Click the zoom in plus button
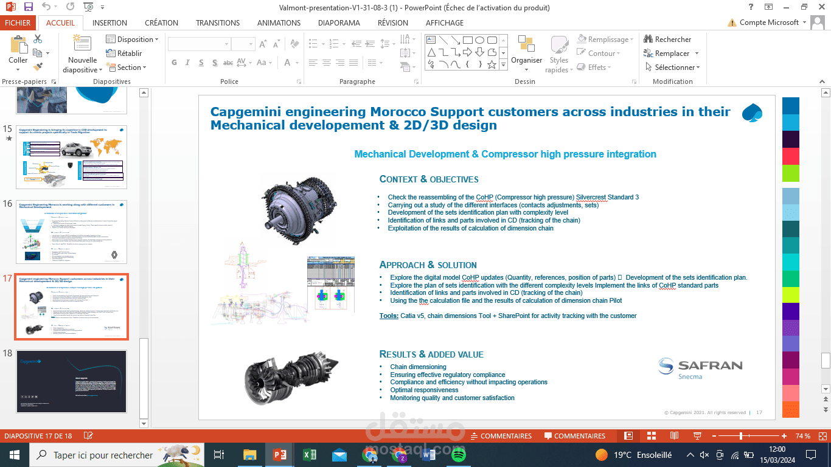 [x=784, y=436]
